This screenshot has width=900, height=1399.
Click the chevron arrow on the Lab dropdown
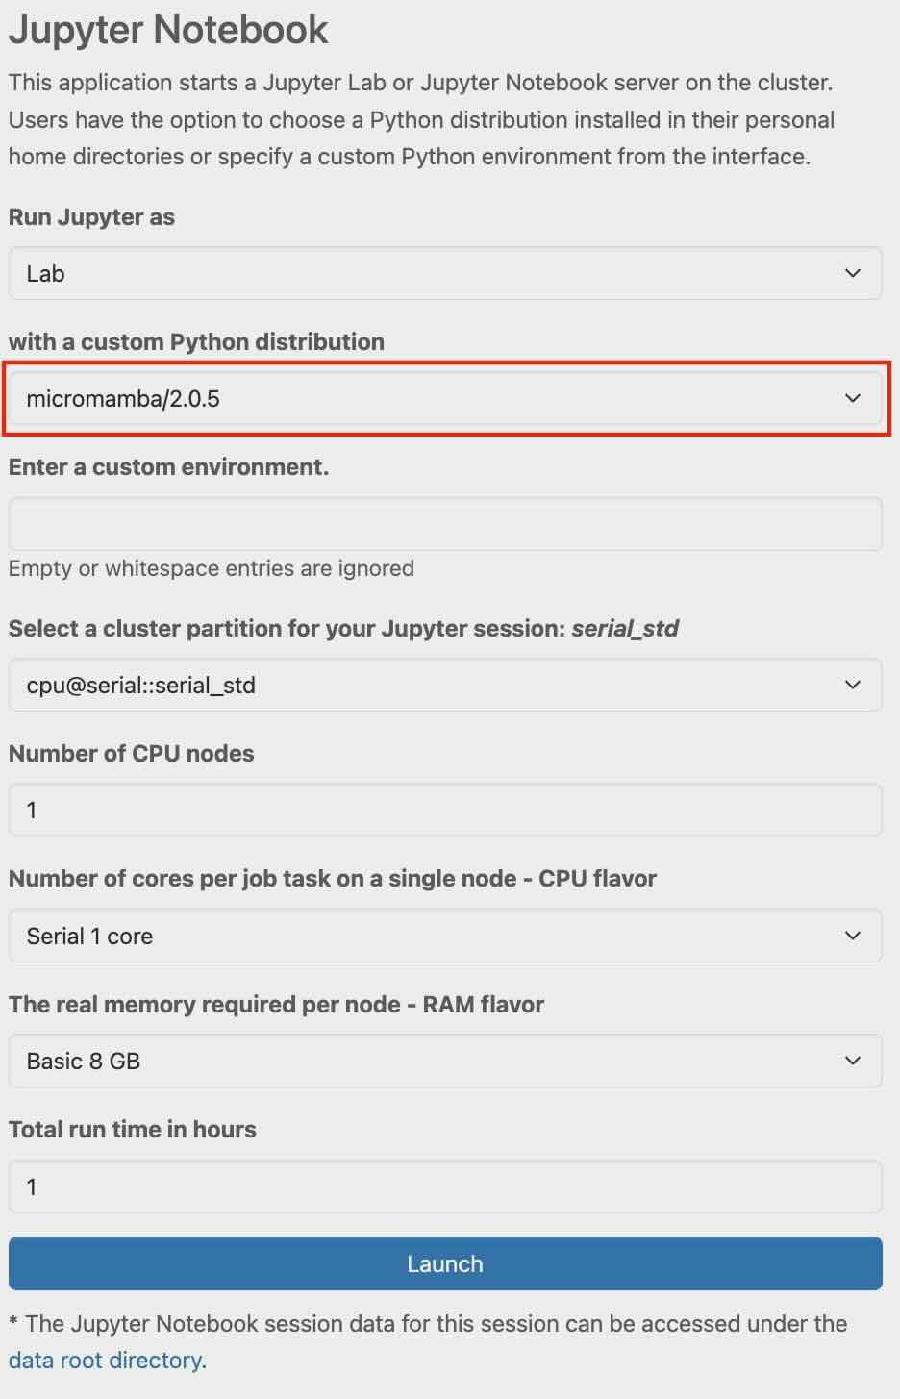point(852,273)
